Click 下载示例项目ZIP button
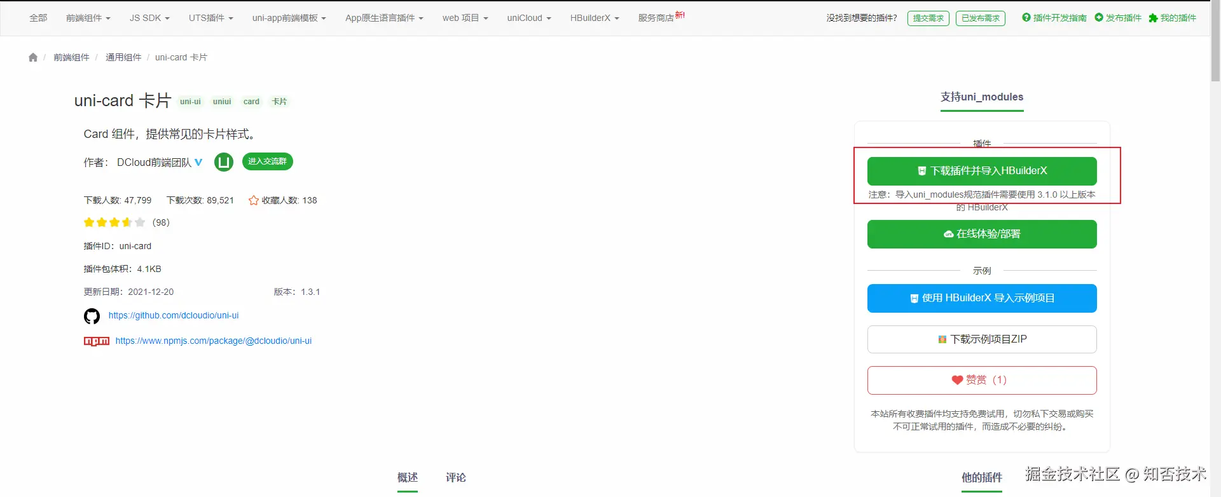The width and height of the screenshot is (1221, 497). click(x=982, y=339)
